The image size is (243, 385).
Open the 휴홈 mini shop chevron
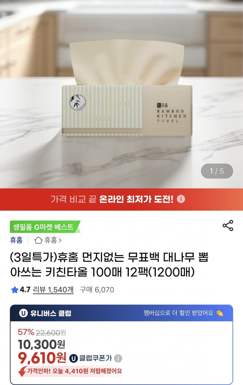coord(60,240)
